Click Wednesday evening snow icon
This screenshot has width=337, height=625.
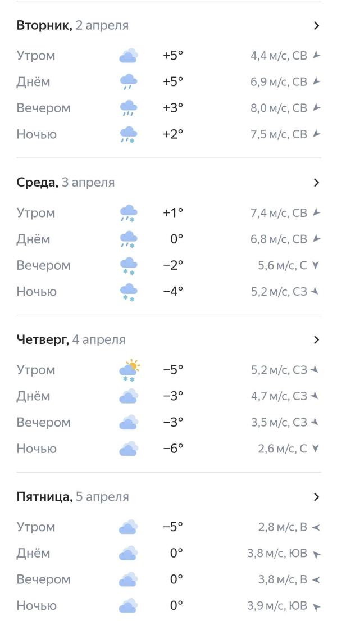(x=129, y=266)
